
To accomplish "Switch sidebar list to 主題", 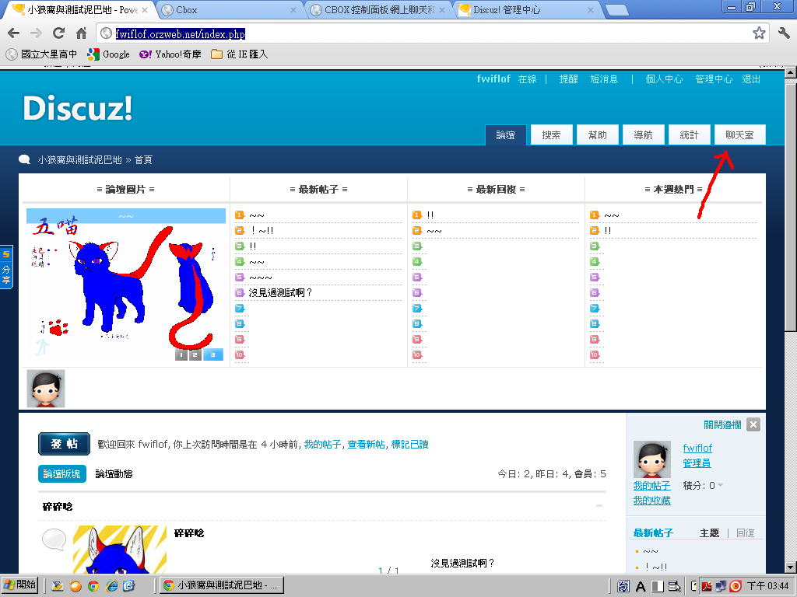I will pos(710,533).
